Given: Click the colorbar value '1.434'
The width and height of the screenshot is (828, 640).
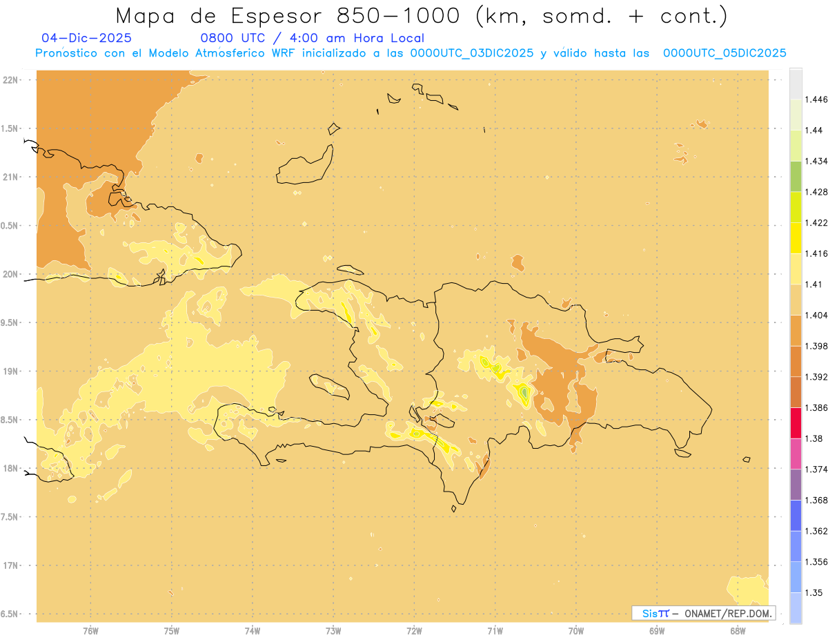Looking at the screenshot, I should [818, 161].
